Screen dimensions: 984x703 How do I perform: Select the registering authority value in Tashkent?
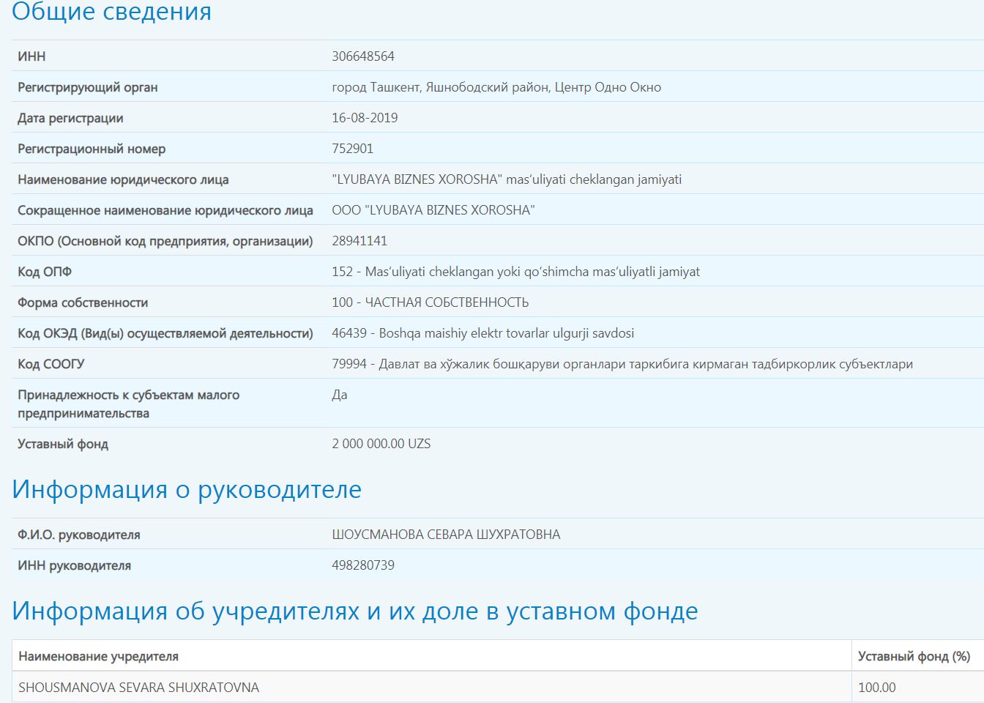[496, 87]
